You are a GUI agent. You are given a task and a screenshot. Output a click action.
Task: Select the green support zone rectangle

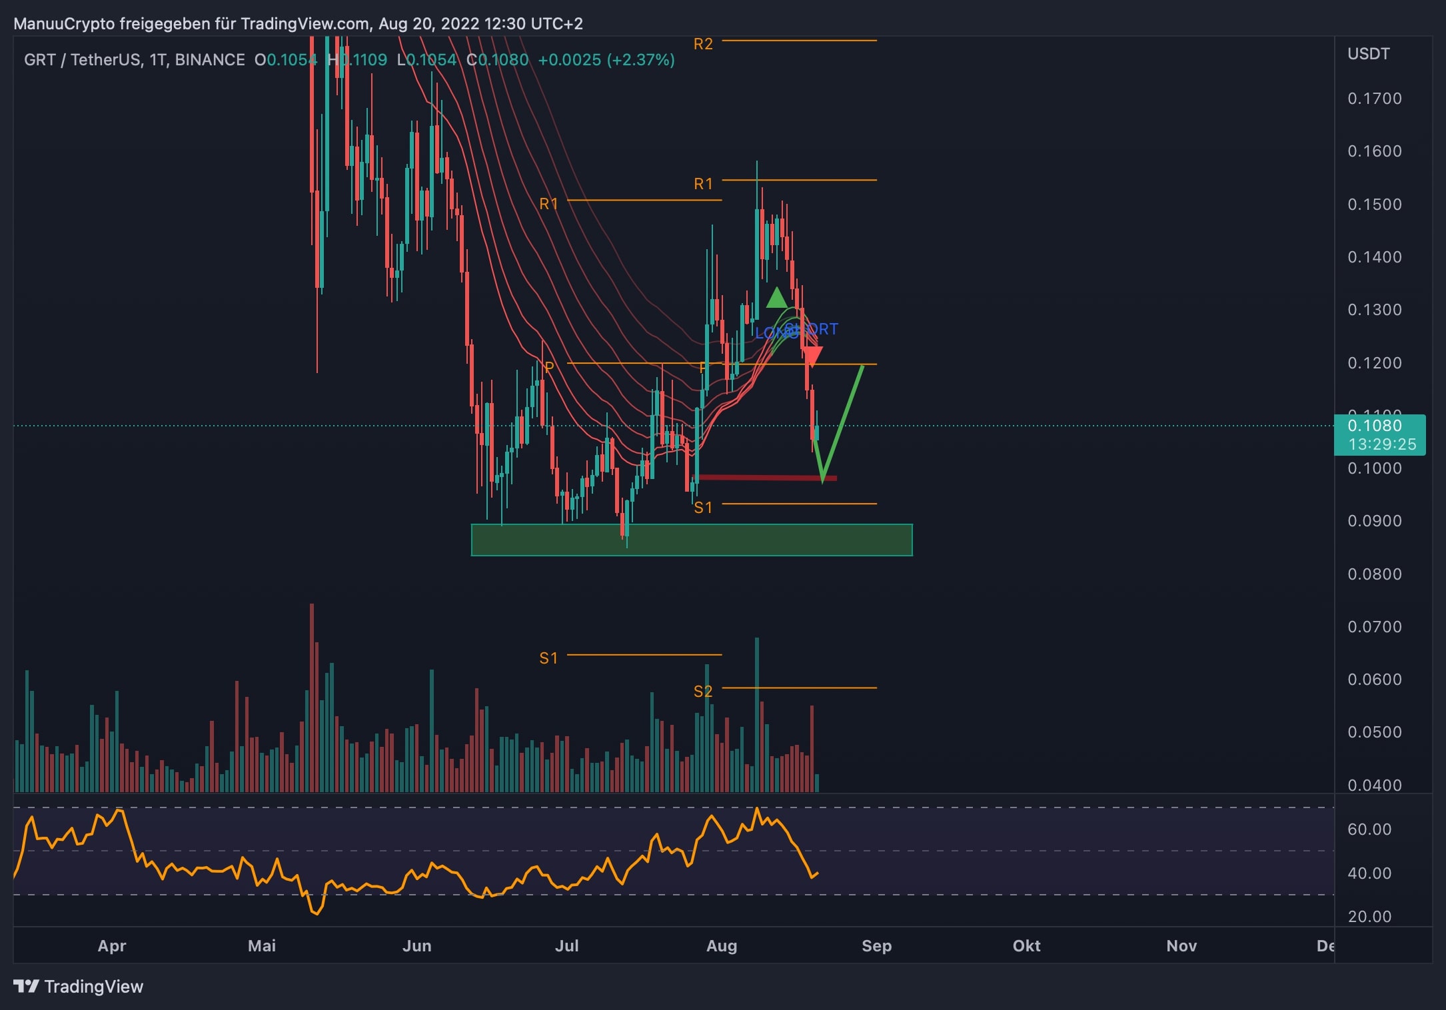(692, 540)
